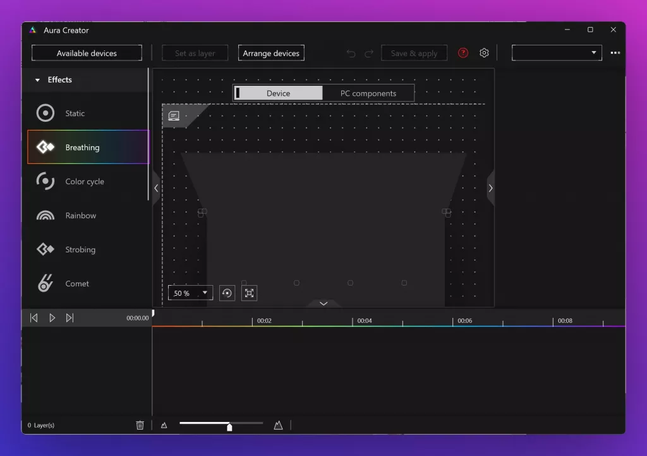The height and width of the screenshot is (456, 647).
Task: Reset the canvas rotation
Action: coord(227,293)
